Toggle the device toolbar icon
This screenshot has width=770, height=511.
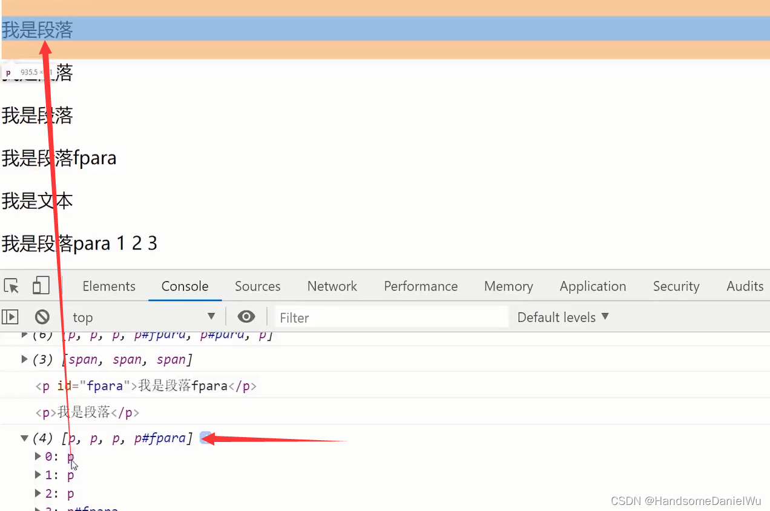[41, 286]
